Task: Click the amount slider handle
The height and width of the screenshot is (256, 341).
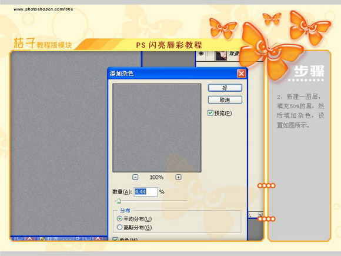Action: 119,201
